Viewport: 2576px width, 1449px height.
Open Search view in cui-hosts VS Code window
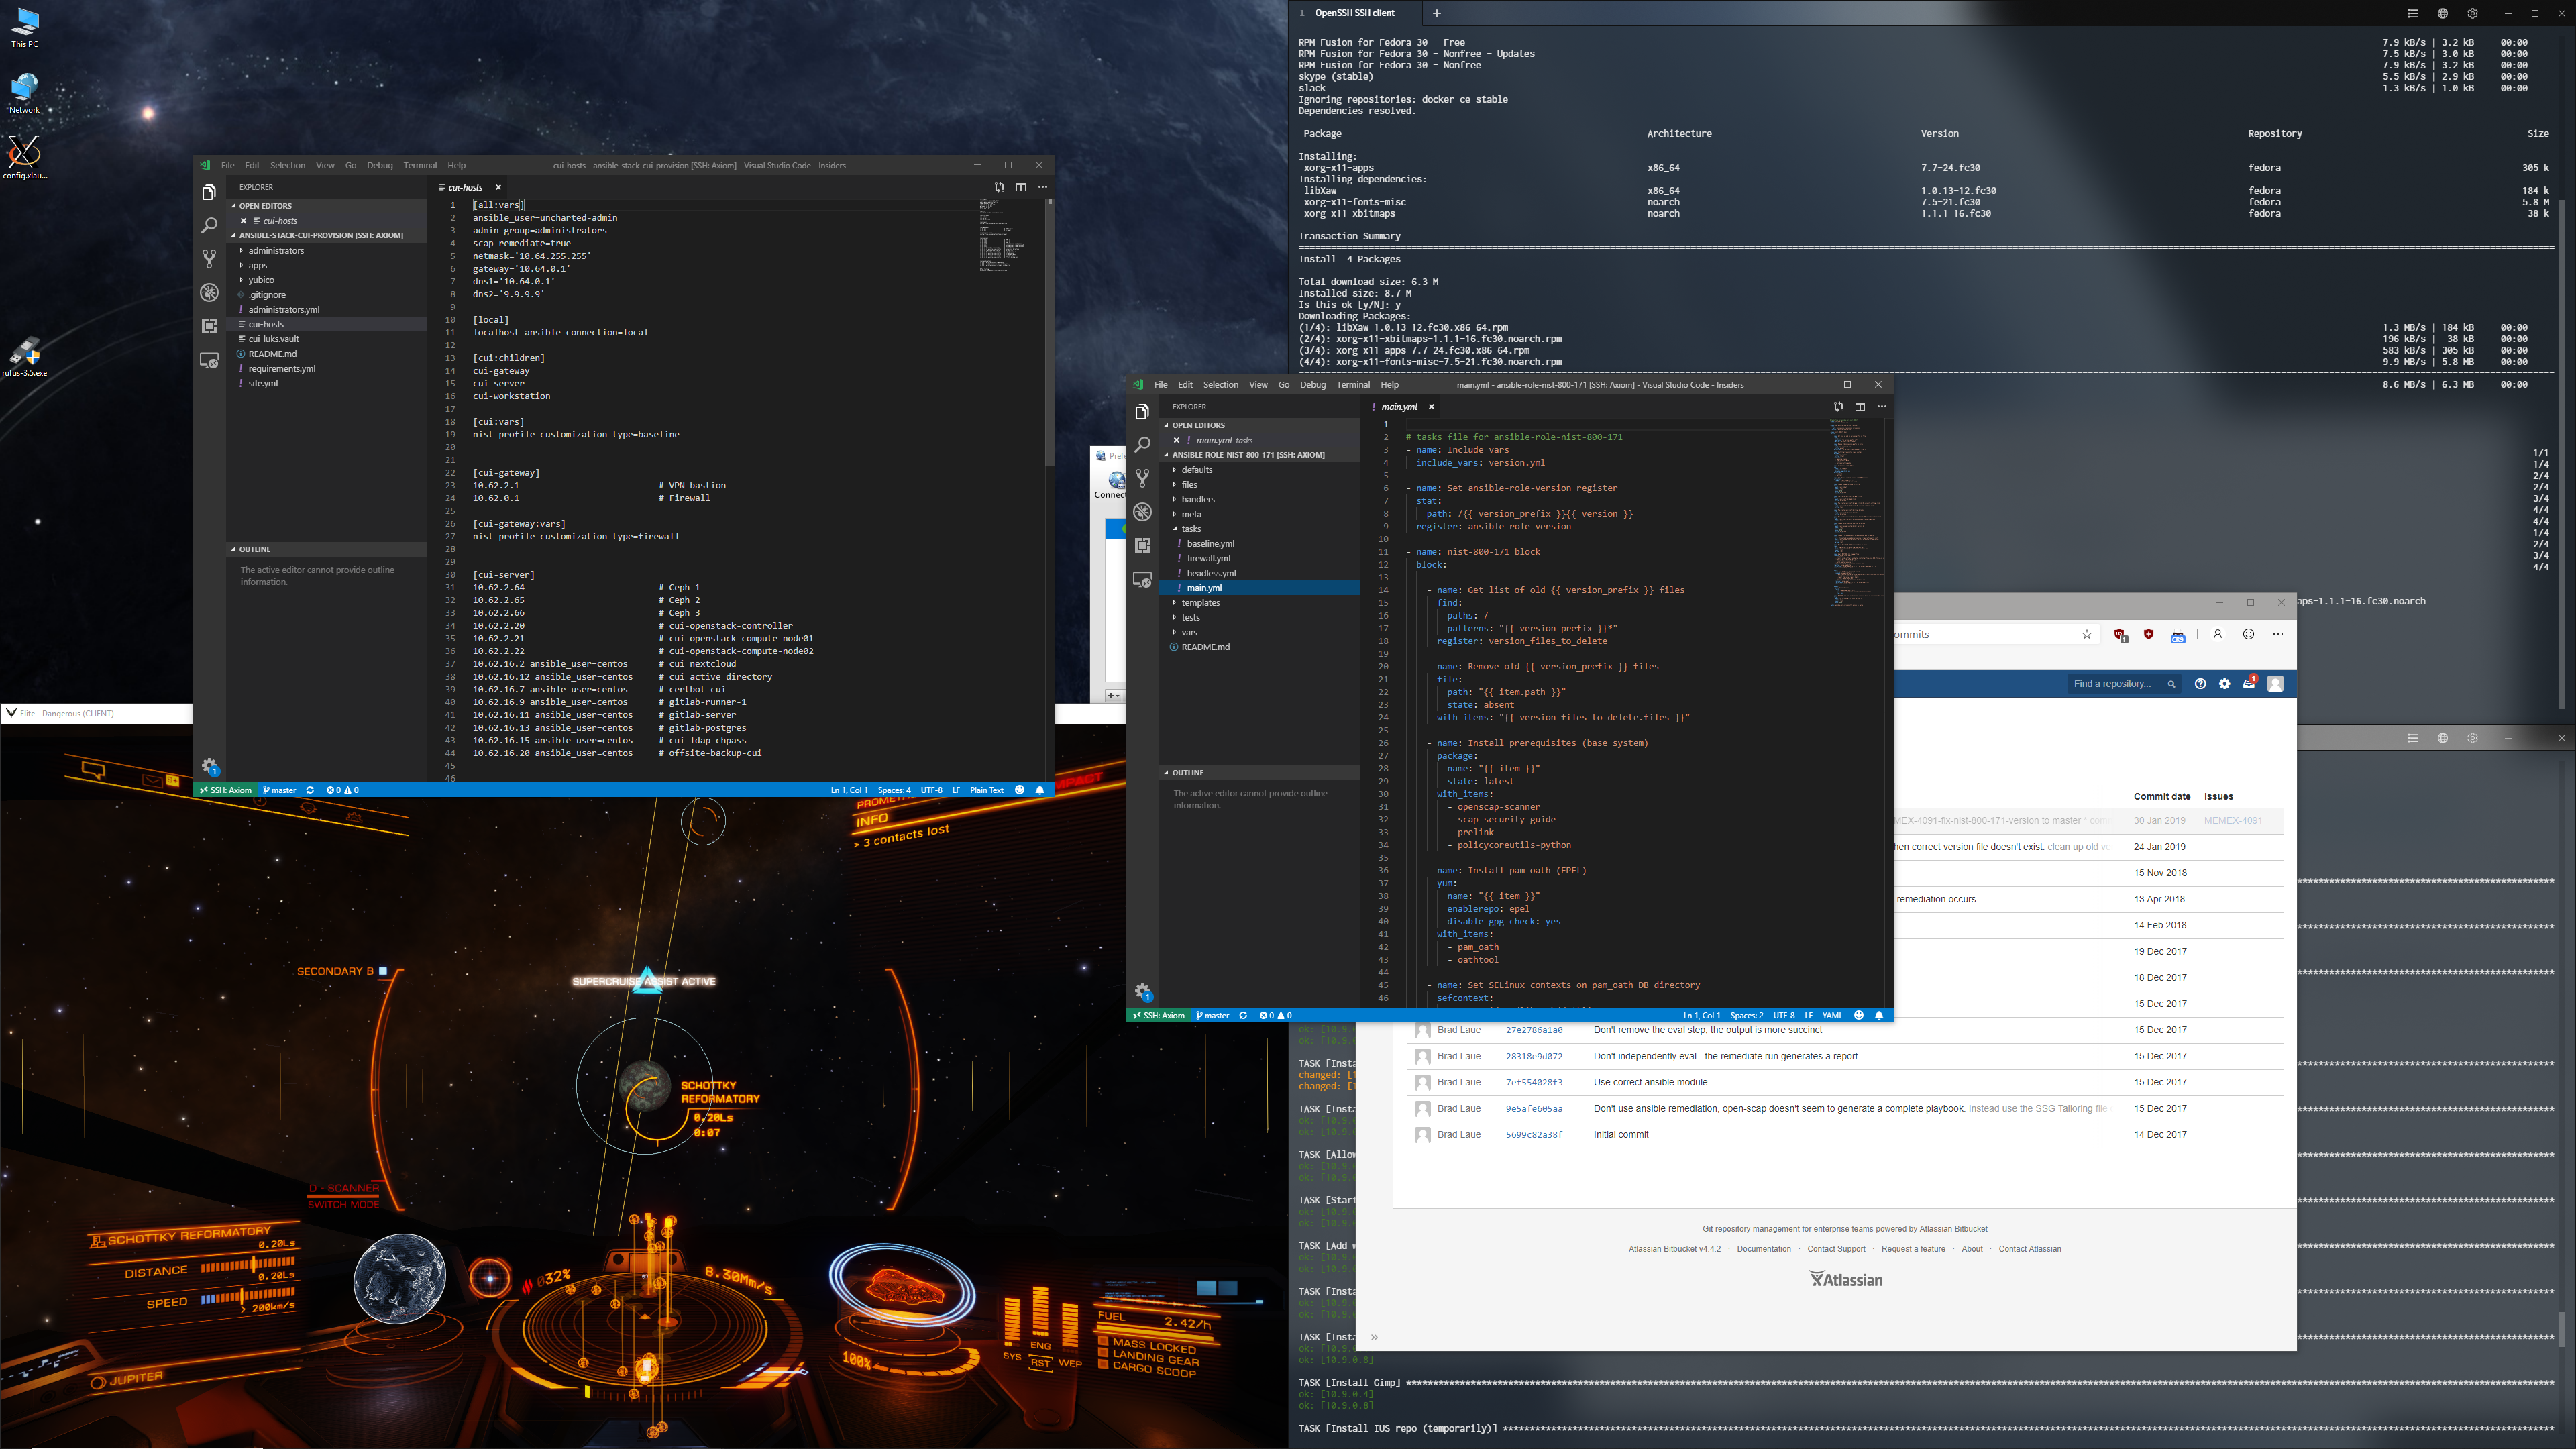click(209, 226)
